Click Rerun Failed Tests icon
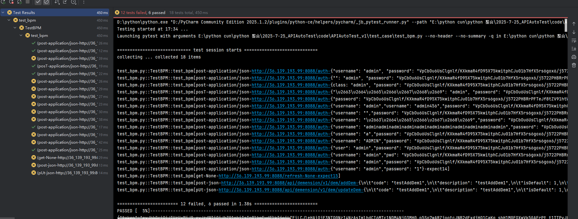 click(11, 2)
